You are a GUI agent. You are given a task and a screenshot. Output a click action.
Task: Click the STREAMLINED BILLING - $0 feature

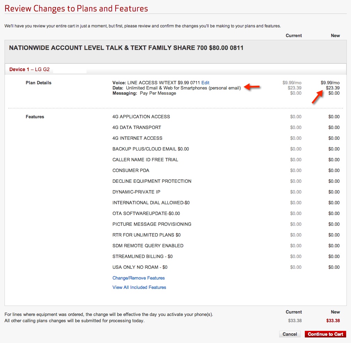point(142,257)
